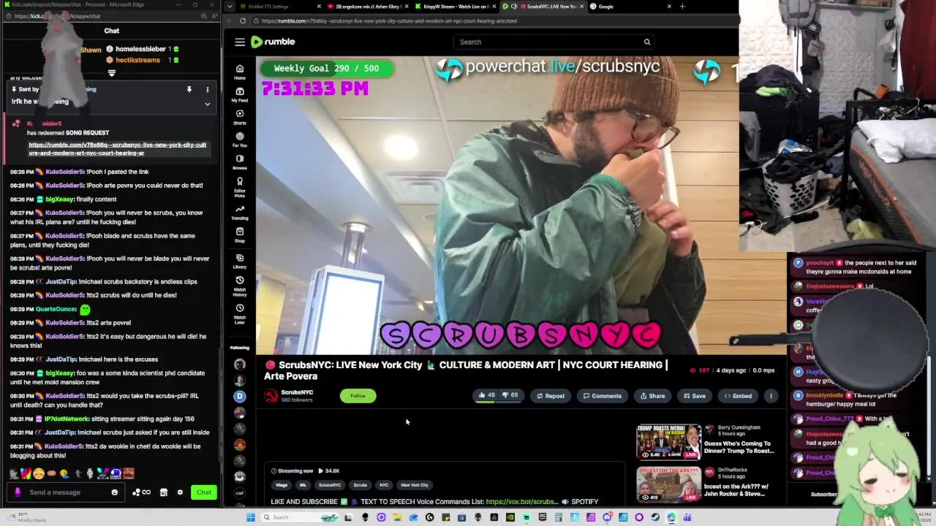This screenshot has width=936, height=526.
Task: Switch to ScrubsNYC LIVE browser tab
Action: (543, 7)
